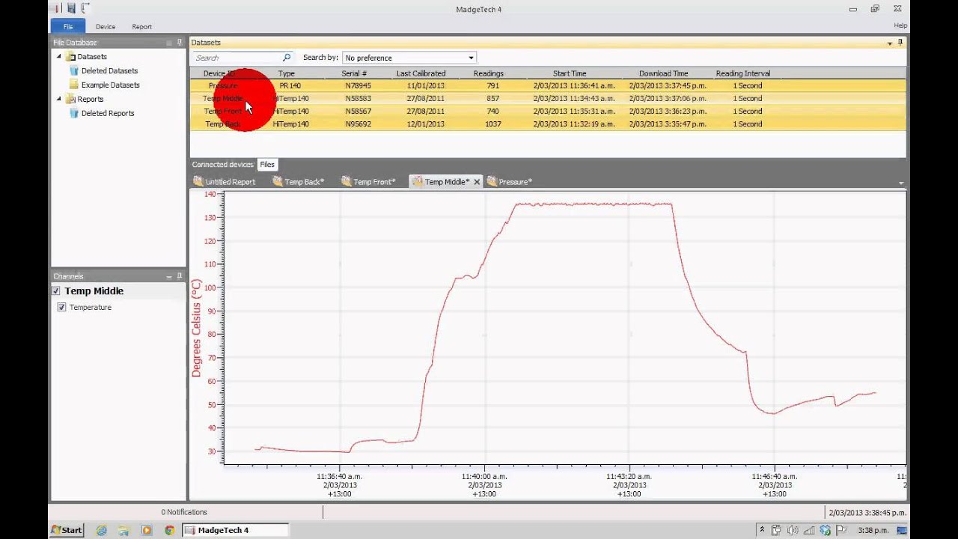Collapse the Datasets tree node
The width and height of the screenshot is (958, 539).
point(59,56)
